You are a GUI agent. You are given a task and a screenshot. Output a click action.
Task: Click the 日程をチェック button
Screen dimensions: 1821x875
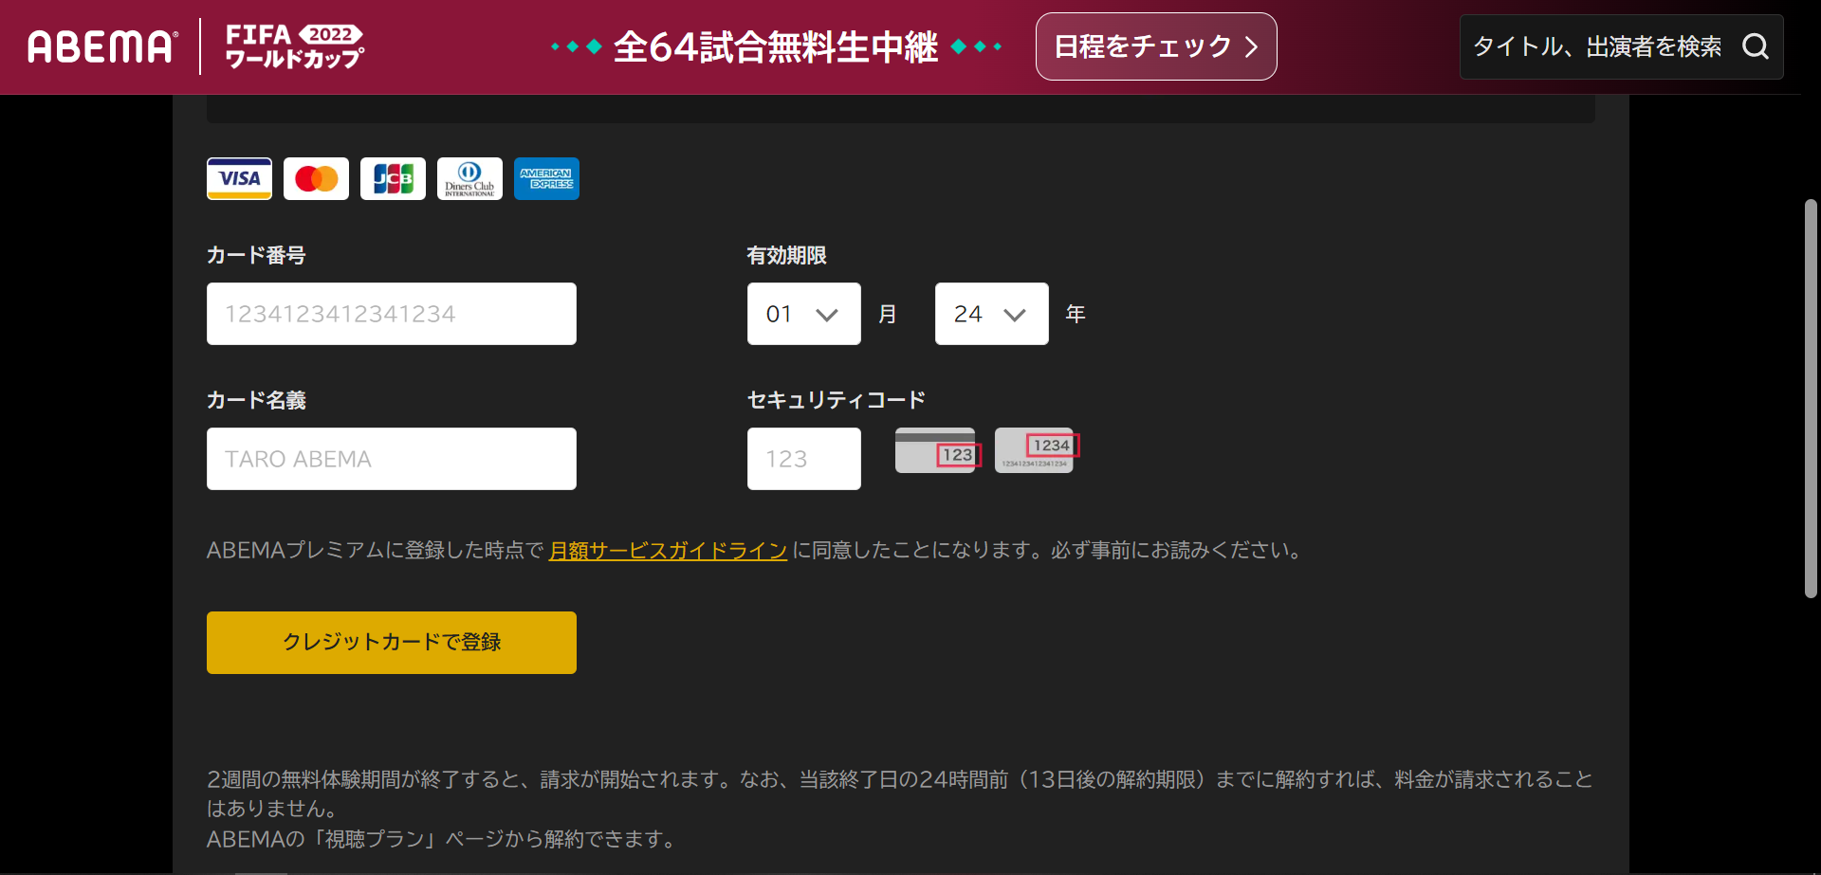[x=1155, y=46]
